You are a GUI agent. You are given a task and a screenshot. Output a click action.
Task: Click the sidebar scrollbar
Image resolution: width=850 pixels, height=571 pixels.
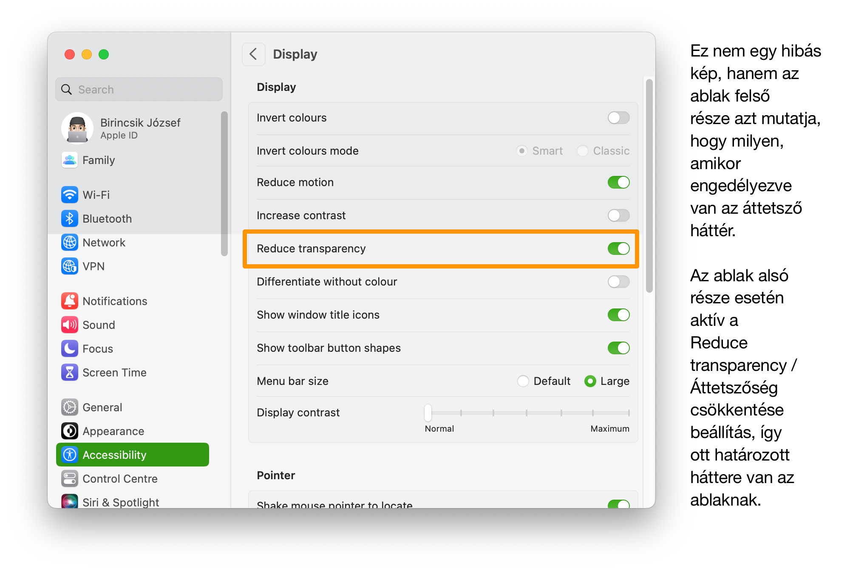point(224,184)
